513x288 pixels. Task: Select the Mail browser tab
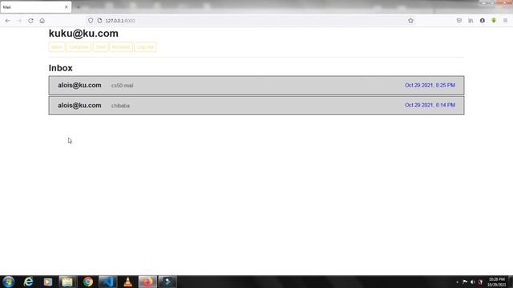[35, 7]
